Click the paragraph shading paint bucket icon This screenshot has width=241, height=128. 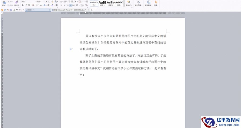point(82,5)
